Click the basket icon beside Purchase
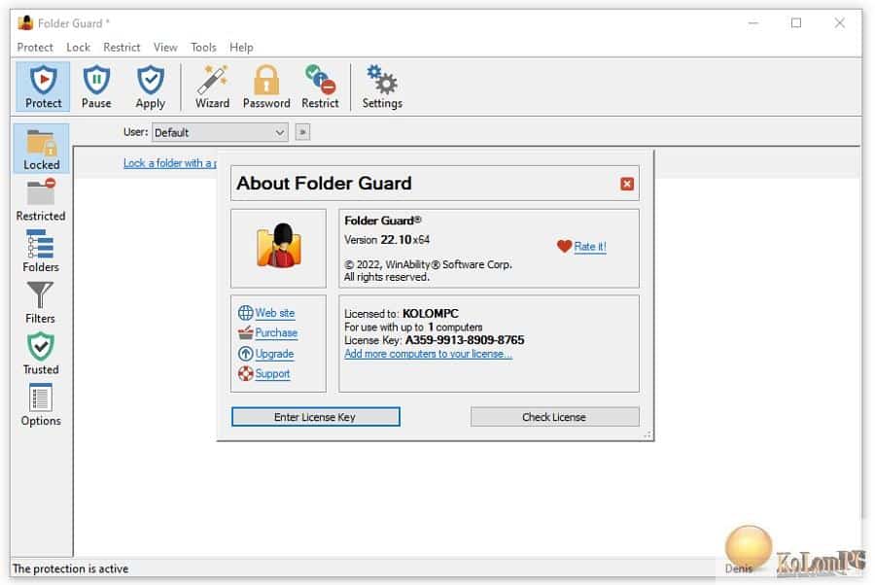The image size is (875, 585). click(245, 333)
